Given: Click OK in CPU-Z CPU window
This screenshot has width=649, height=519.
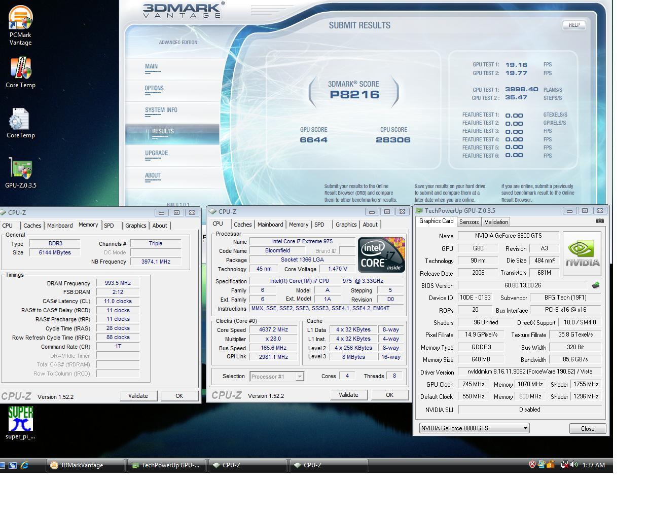Looking at the screenshot, I should (x=389, y=395).
